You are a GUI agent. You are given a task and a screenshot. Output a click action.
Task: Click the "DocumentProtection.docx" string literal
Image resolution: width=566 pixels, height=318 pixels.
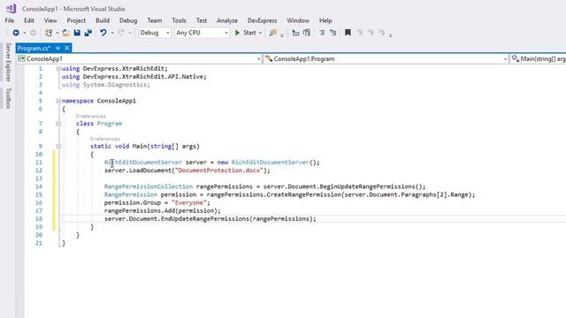pos(219,170)
